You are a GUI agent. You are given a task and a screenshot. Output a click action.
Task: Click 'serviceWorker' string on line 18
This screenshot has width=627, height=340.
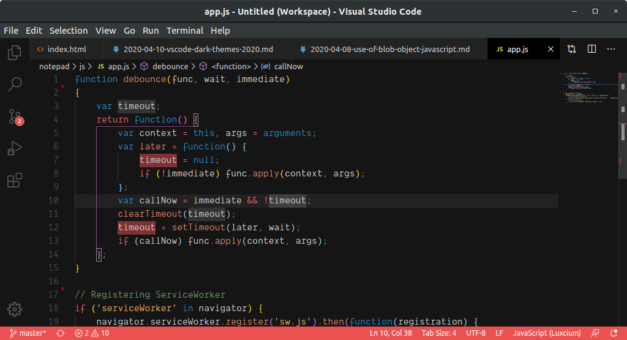pyautogui.click(x=137, y=308)
